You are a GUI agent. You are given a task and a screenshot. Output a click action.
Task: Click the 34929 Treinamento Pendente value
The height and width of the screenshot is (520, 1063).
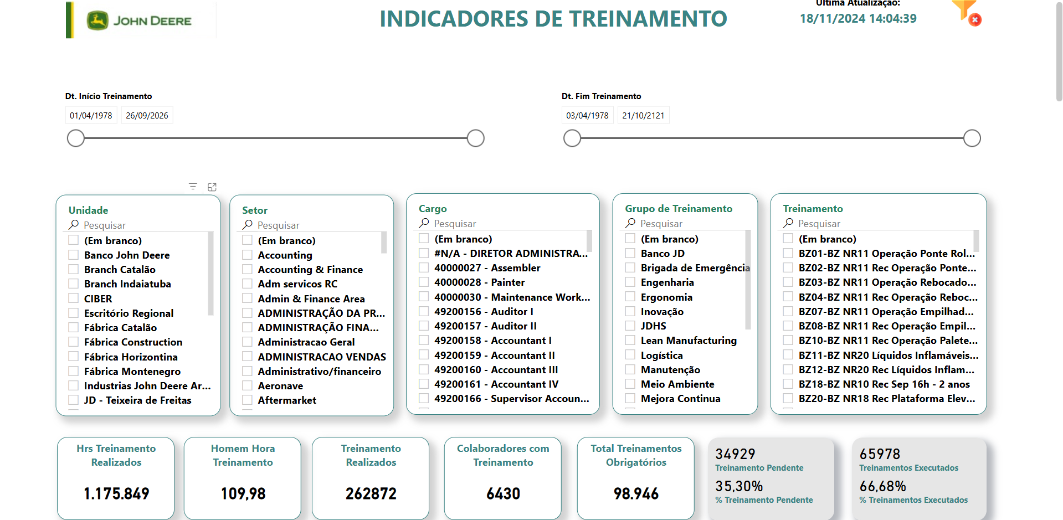click(735, 454)
